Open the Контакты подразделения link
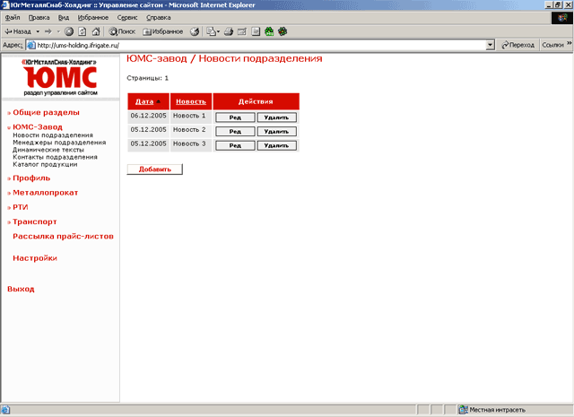This screenshot has width=574, height=417. point(55,157)
